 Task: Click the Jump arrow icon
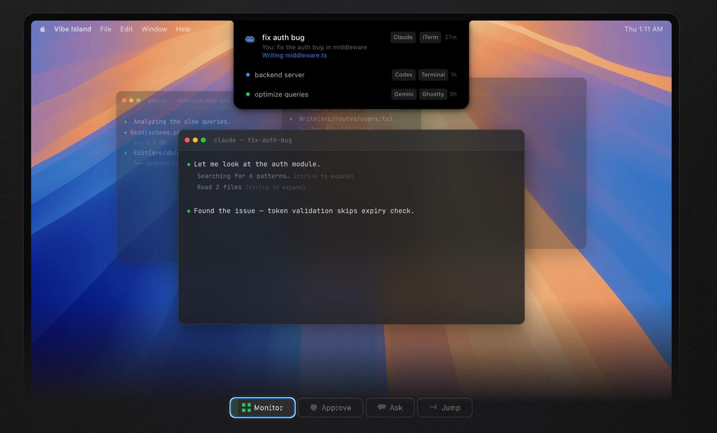click(433, 407)
